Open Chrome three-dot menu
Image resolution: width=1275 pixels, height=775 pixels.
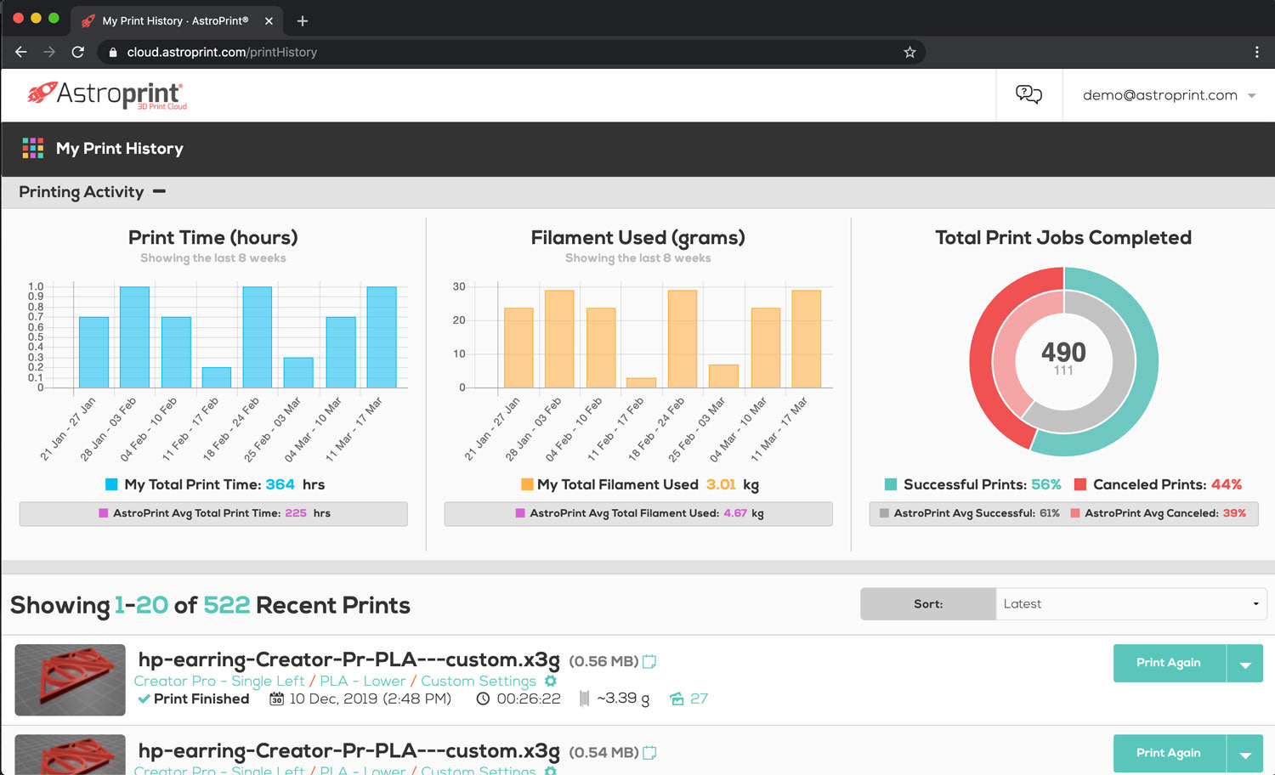click(x=1256, y=52)
